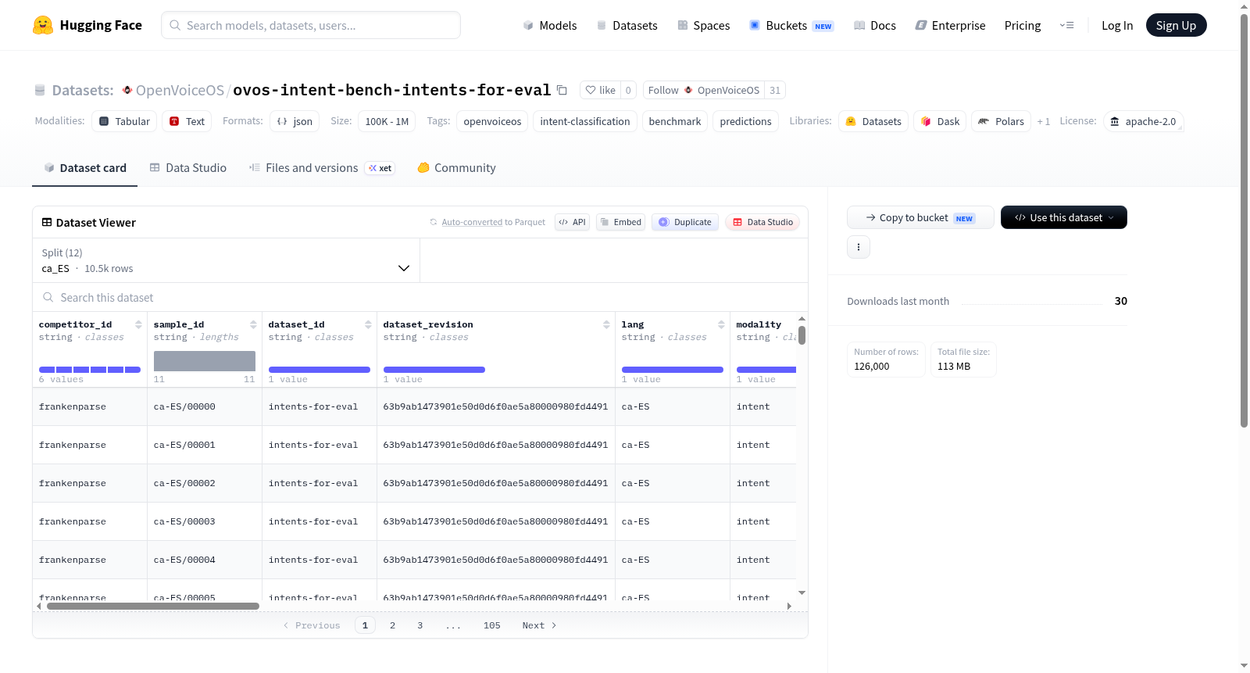Click the predictions tag

click(x=745, y=121)
